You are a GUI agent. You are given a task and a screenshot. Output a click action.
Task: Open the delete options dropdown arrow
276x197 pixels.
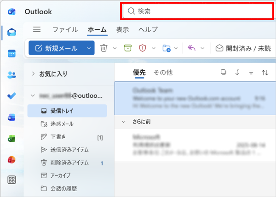115,48
